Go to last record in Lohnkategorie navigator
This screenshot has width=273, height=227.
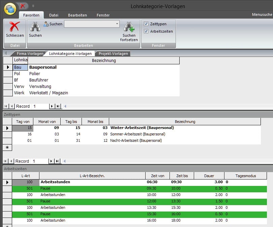click(x=58, y=106)
